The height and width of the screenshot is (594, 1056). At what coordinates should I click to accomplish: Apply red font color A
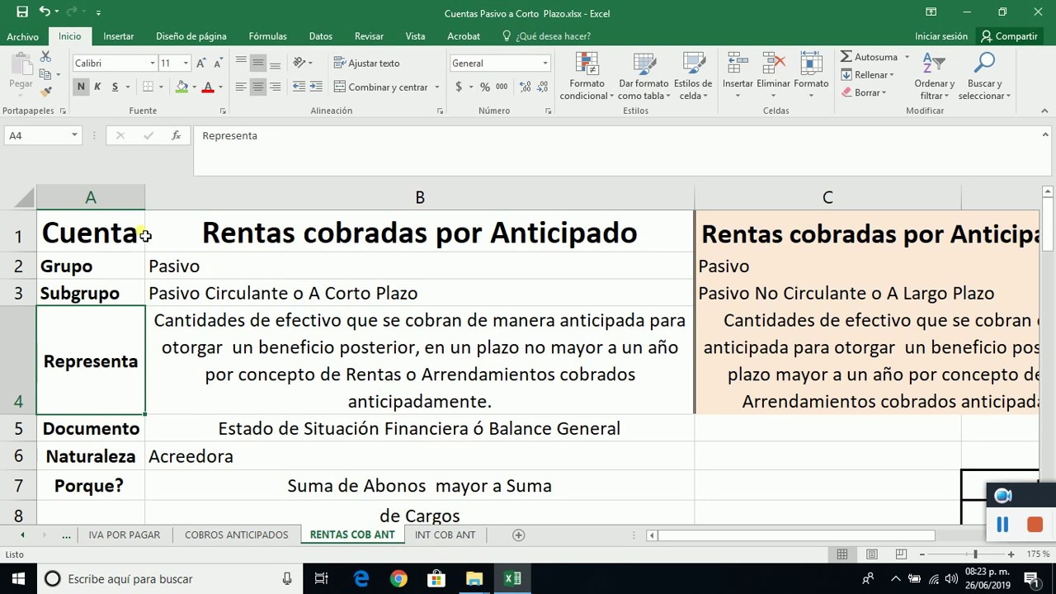pos(208,87)
